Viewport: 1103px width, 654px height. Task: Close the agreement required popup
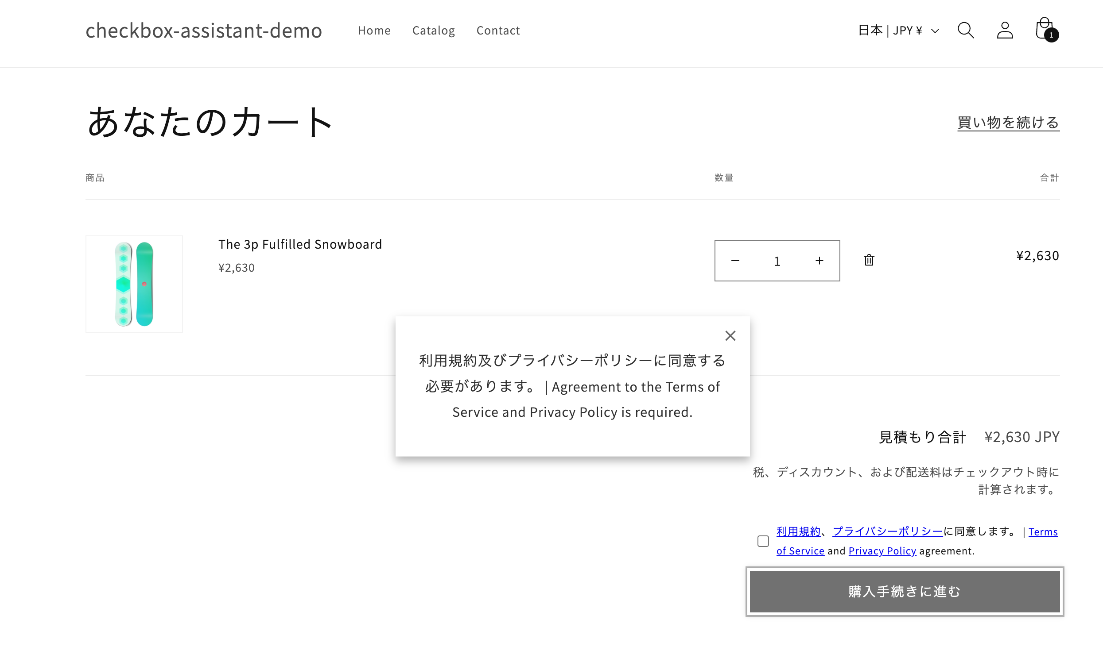pos(730,336)
